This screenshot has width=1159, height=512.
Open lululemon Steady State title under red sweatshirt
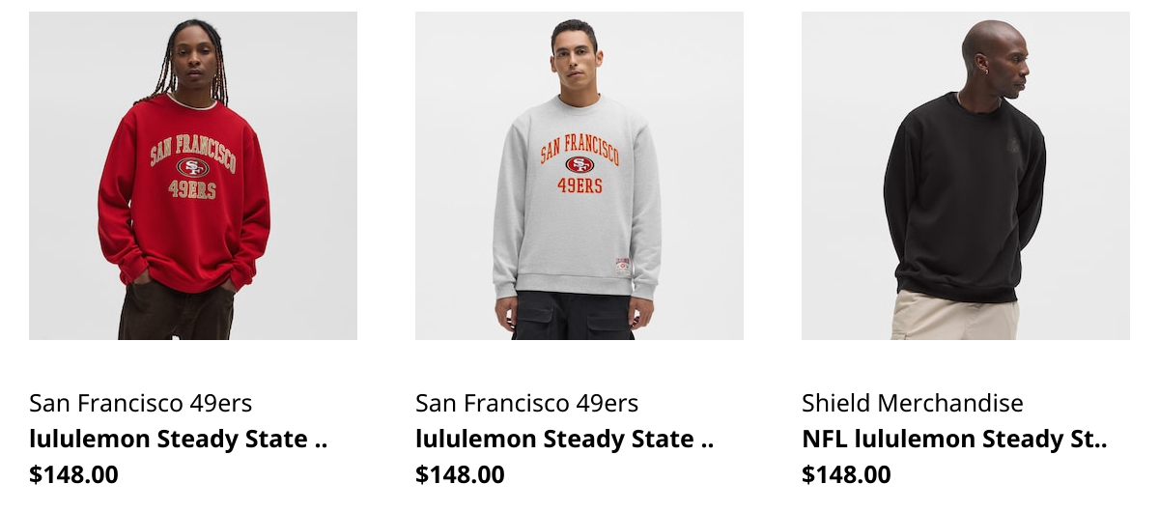(x=179, y=440)
